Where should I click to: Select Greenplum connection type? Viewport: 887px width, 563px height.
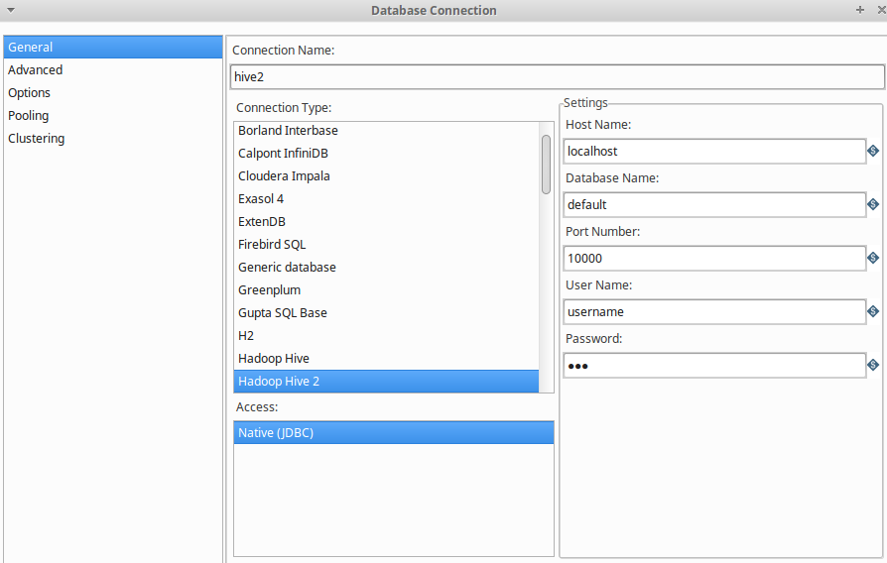[386, 290]
